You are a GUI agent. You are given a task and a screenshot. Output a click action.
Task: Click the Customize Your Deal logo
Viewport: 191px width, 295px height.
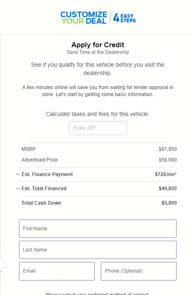(x=84, y=18)
